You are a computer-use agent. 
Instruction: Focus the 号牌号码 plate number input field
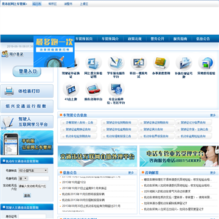[39, 178]
